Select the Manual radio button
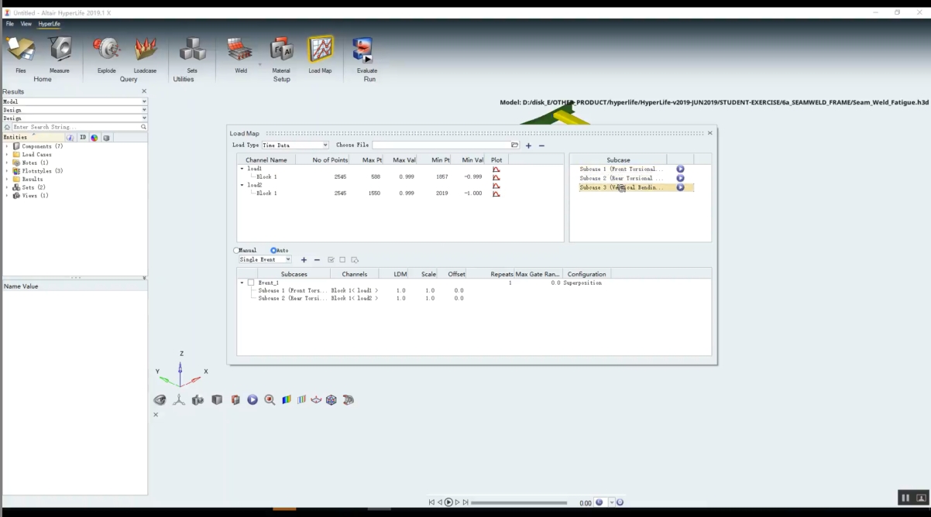 tap(237, 251)
